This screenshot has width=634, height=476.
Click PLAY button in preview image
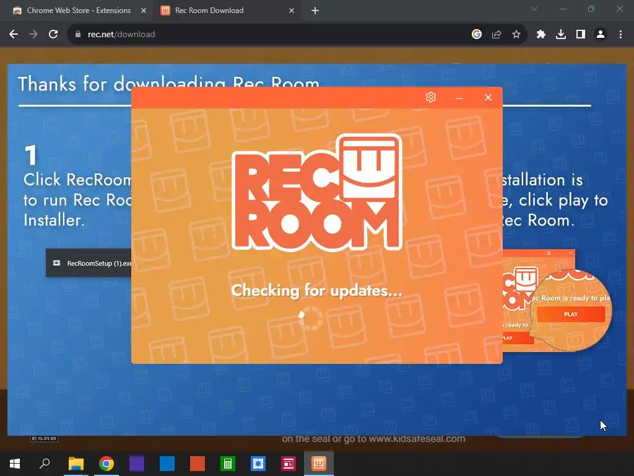tap(571, 314)
